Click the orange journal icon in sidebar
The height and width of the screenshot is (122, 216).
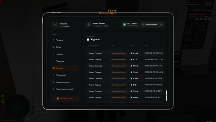click(53, 68)
